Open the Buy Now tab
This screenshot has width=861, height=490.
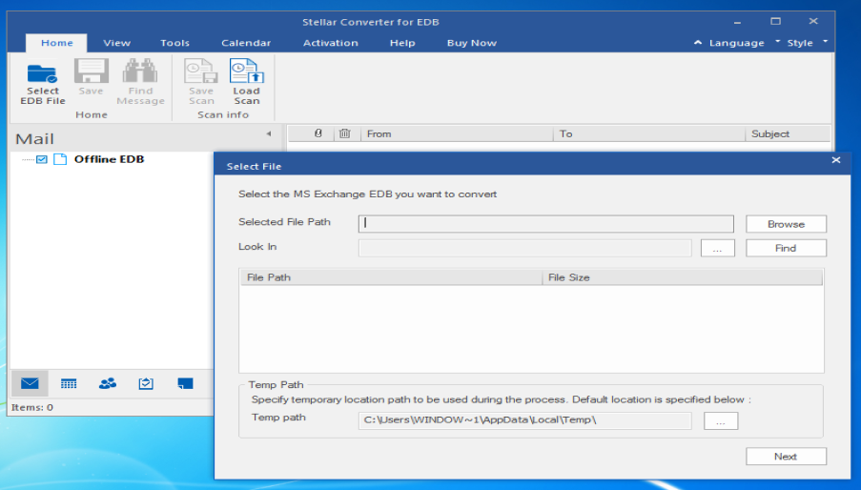point(472,43)
